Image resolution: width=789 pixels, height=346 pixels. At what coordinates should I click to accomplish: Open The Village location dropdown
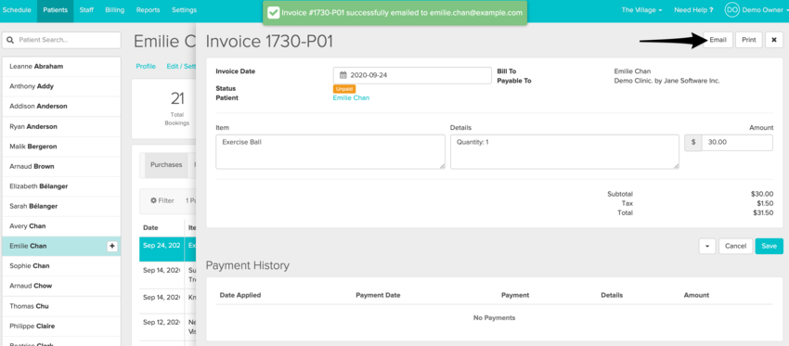tap(641, 10)
